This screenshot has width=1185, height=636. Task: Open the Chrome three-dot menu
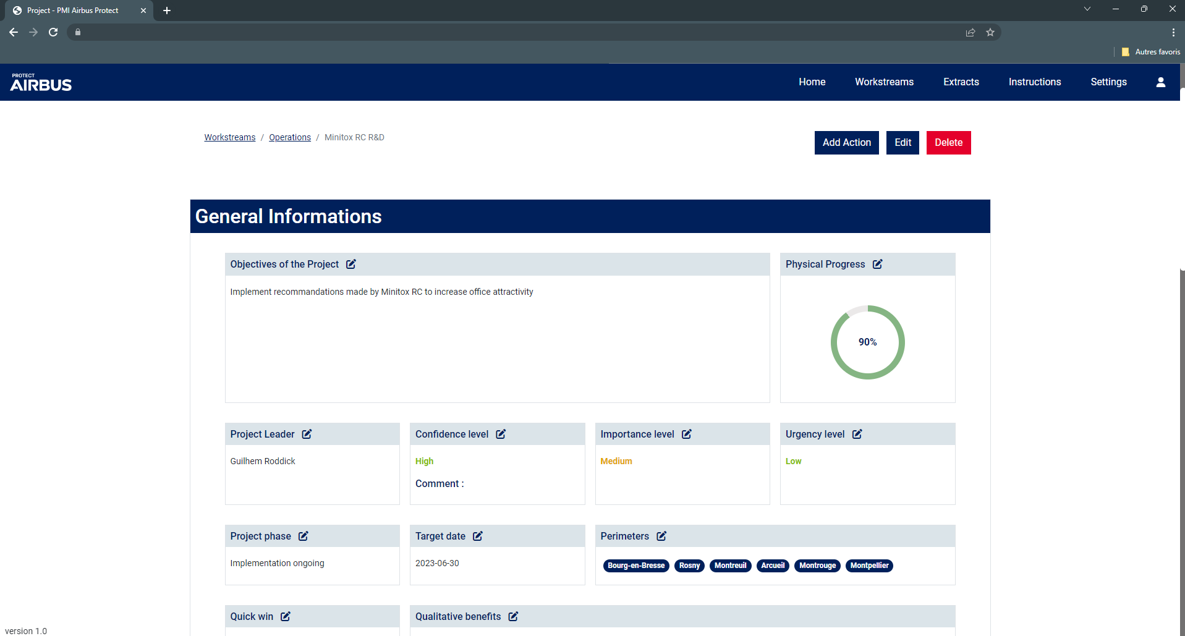(1173, 32)
